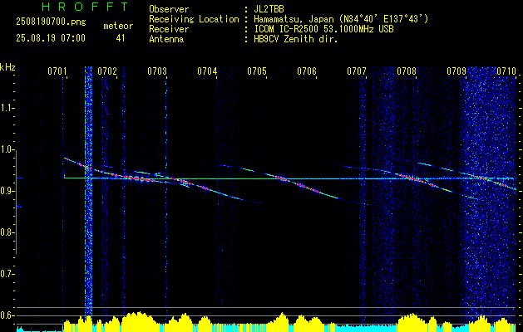The width and height of the screenshot is (523, 332).
Task: Select the filename 2508190700.png
Action: 51,22
